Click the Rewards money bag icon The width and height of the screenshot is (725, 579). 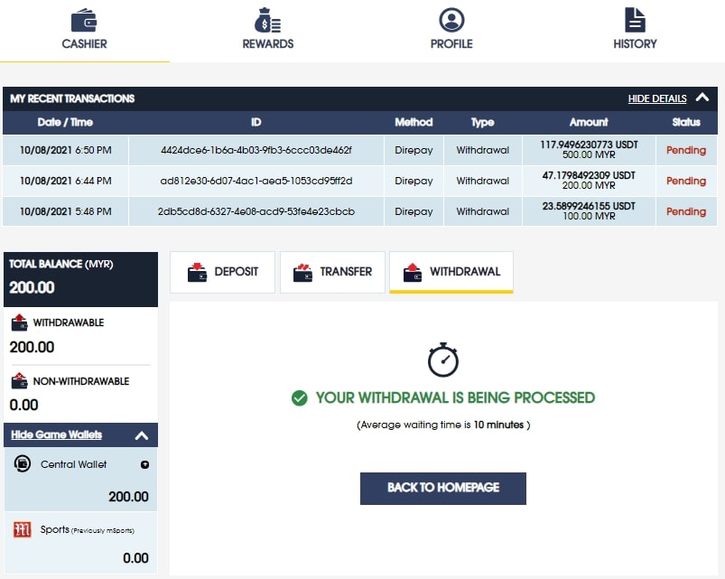[268, 20]
